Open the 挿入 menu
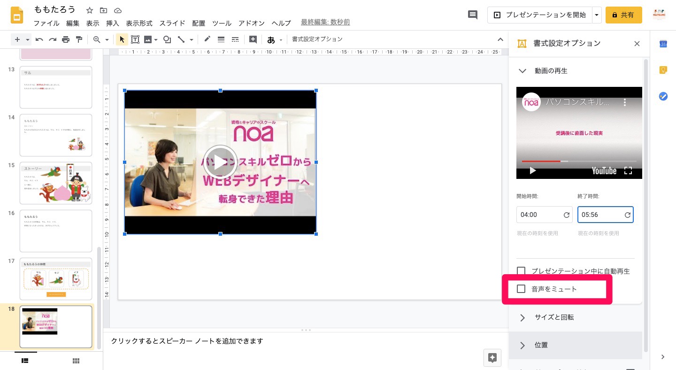Viewport: 676px width, 370px height. (x=113, y=23)
